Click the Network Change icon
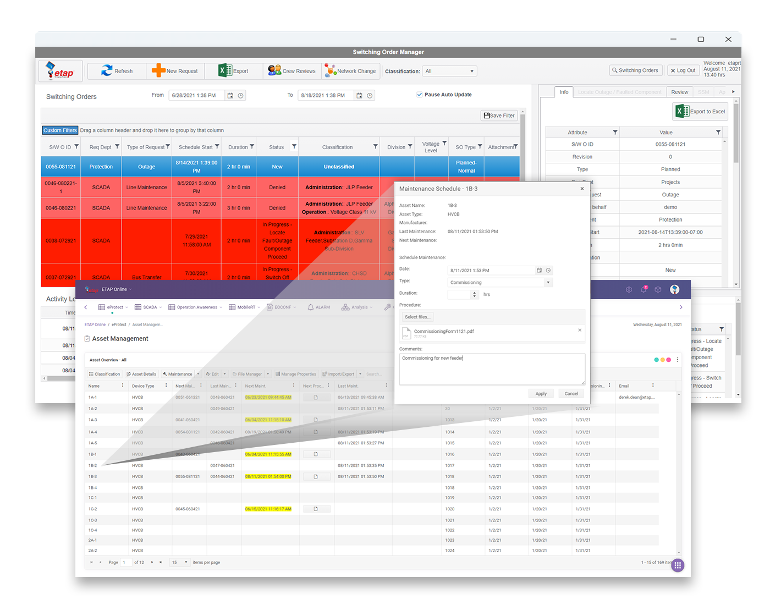 tap(330, 71)
